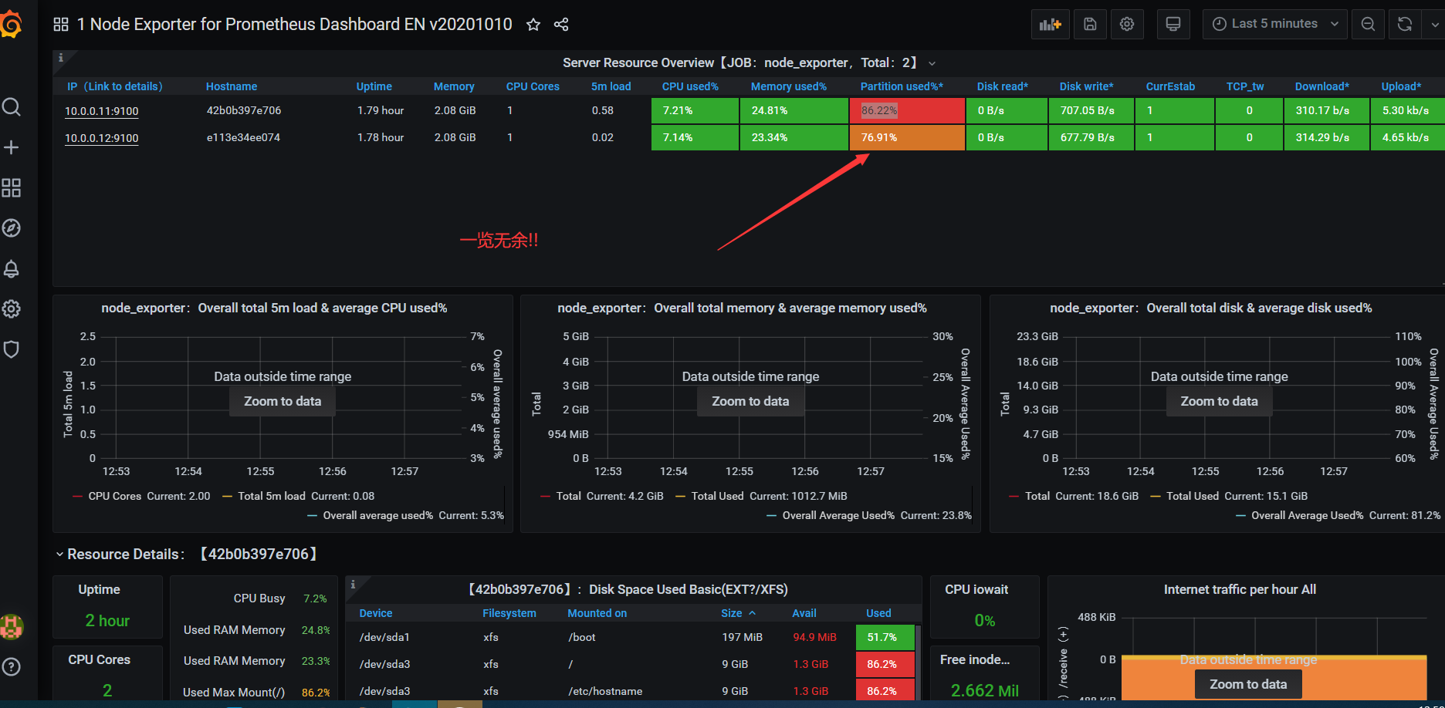Sort overview table by Uptime column
Image resolution: width=1445 pixels, height=708 pixels.
tap(374, 86)
